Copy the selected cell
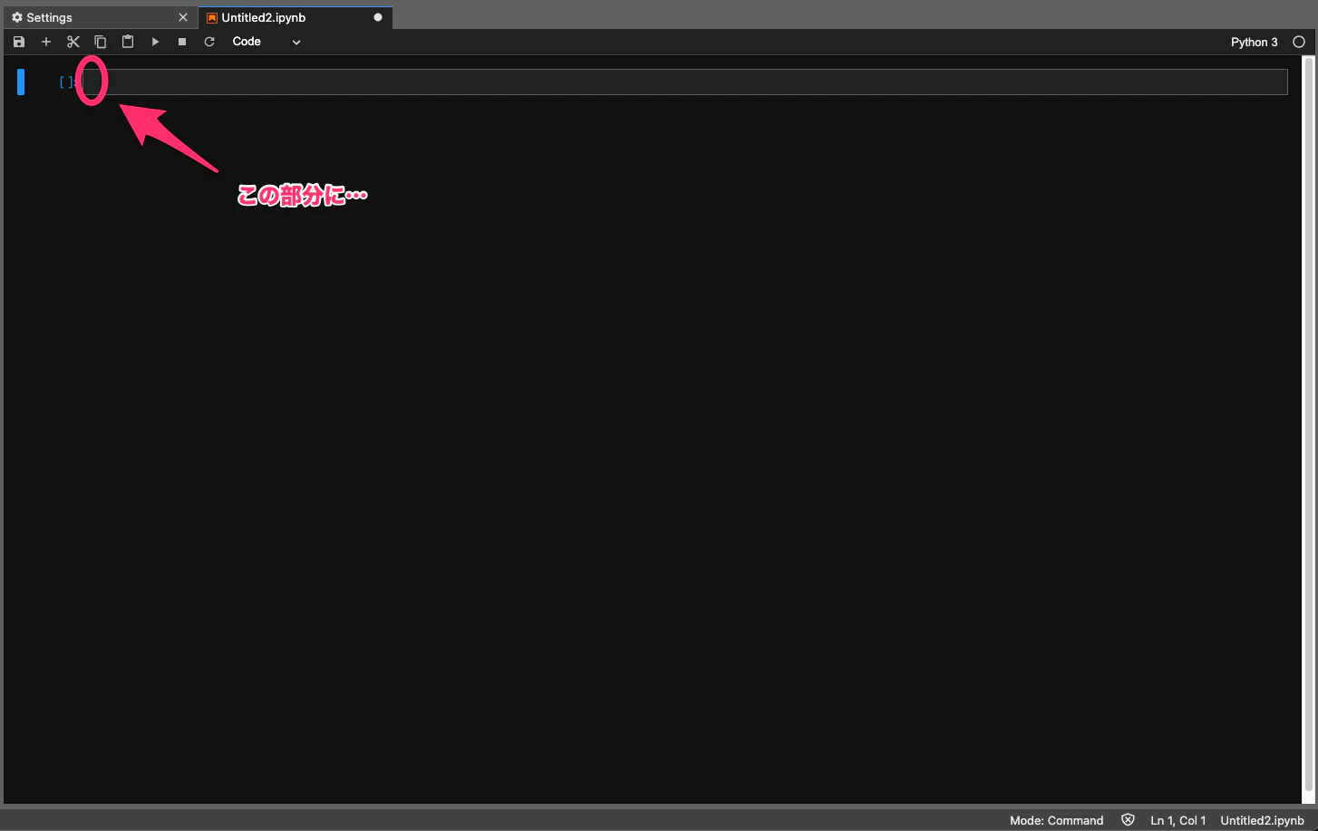 (101, 42)
